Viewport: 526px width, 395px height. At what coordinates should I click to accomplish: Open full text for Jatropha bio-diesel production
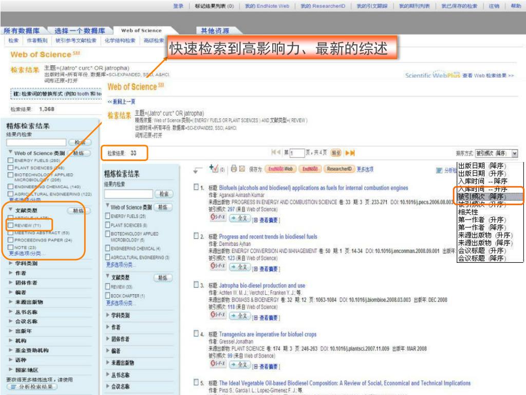[x=239, y=316]
